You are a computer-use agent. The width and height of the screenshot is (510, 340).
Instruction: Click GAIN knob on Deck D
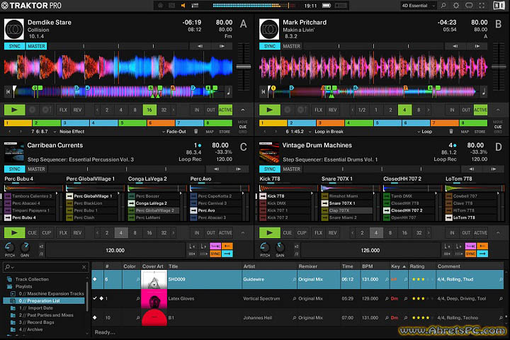pos(280,247)
